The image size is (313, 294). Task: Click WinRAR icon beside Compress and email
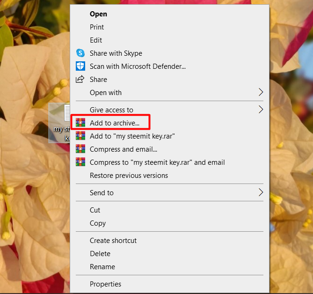coord(80,149)
